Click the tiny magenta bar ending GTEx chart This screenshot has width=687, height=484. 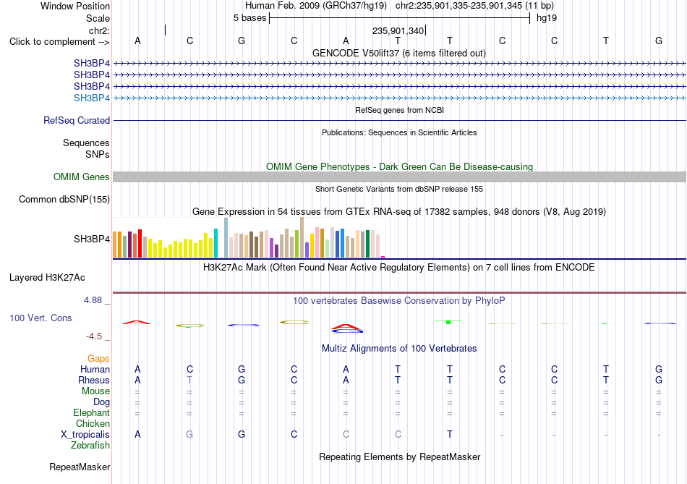tap(383, 257)
